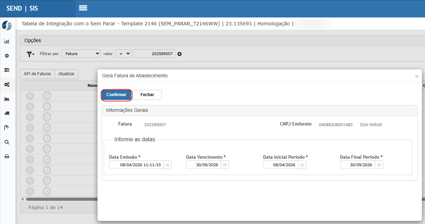The height and width of the screenshot is (224, 425).
Task: Open the Filtrar por Fatura dropdown
Action: [x=81, y=54]
